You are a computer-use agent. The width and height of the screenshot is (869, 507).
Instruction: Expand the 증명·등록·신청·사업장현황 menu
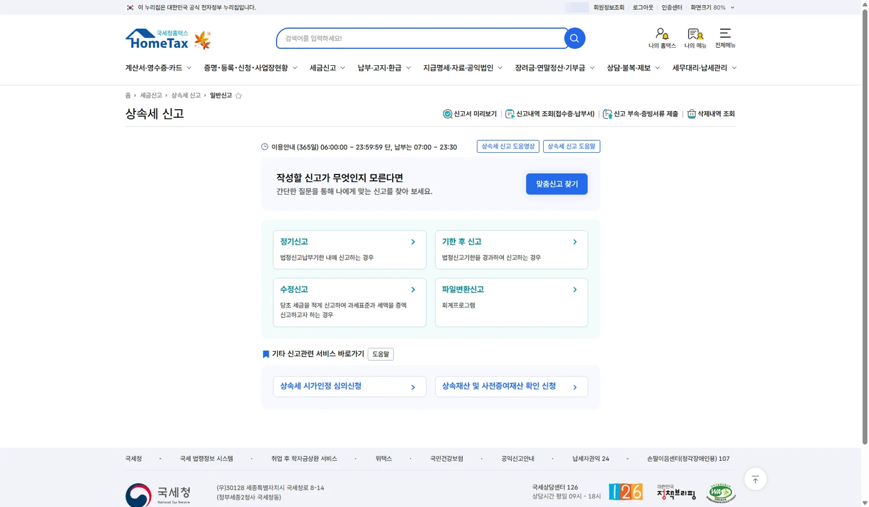[x=250, y=68]
